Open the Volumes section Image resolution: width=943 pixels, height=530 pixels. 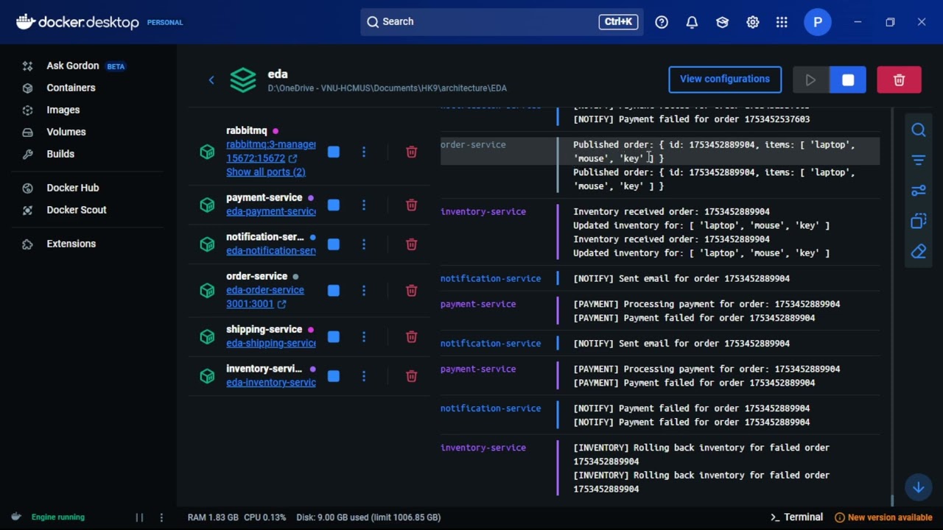tap(66, 132)
